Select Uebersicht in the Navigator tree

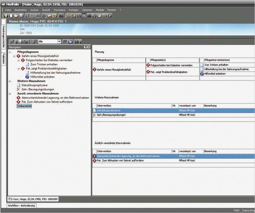point(24,106)
